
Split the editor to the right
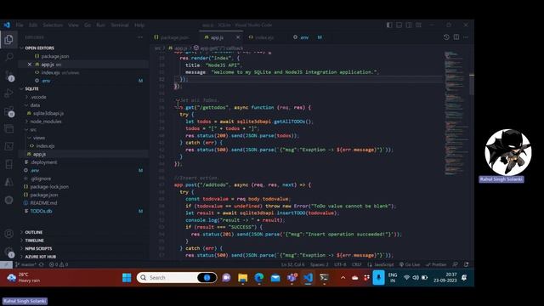(456, 37)
